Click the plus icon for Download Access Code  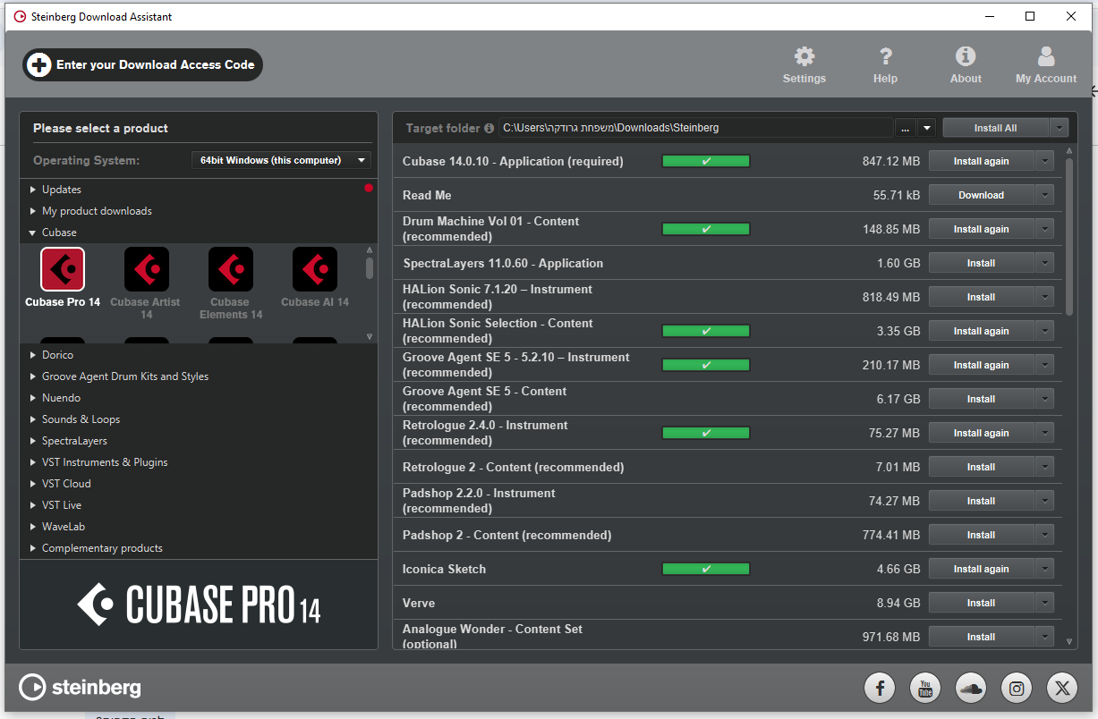coord(39,64)
